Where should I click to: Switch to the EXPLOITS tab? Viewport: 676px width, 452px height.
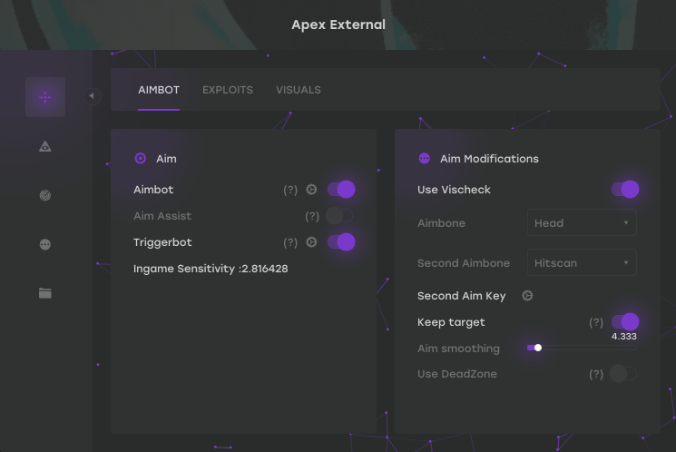tap(228, 90)
